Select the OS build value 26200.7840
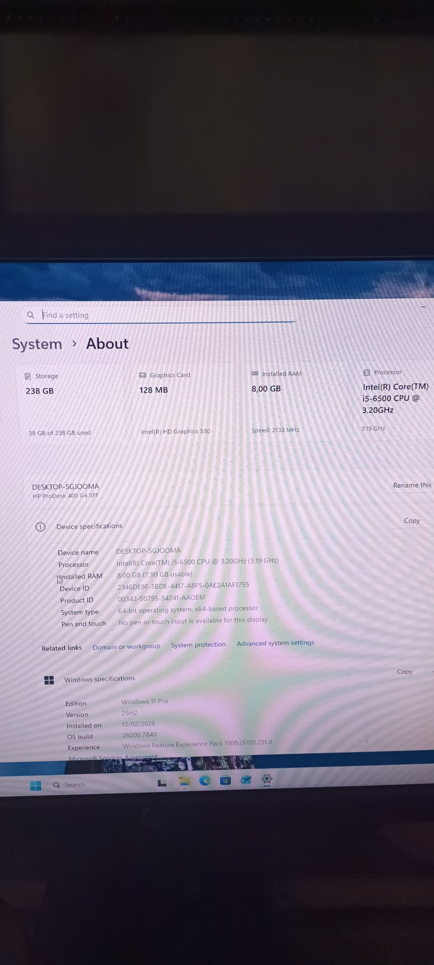This screenshot has height=965, width=434. 139,735
